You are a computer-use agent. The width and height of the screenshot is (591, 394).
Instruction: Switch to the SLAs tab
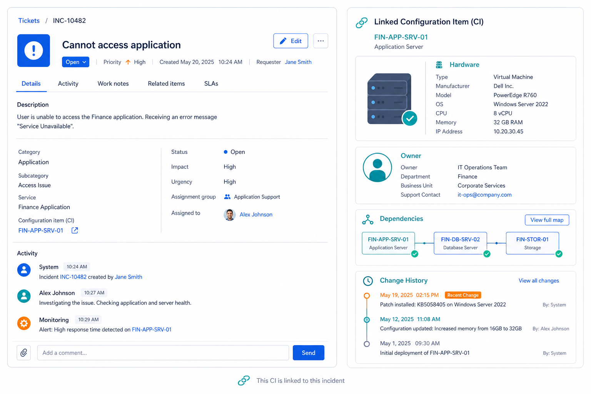click(x=211, y=83)
